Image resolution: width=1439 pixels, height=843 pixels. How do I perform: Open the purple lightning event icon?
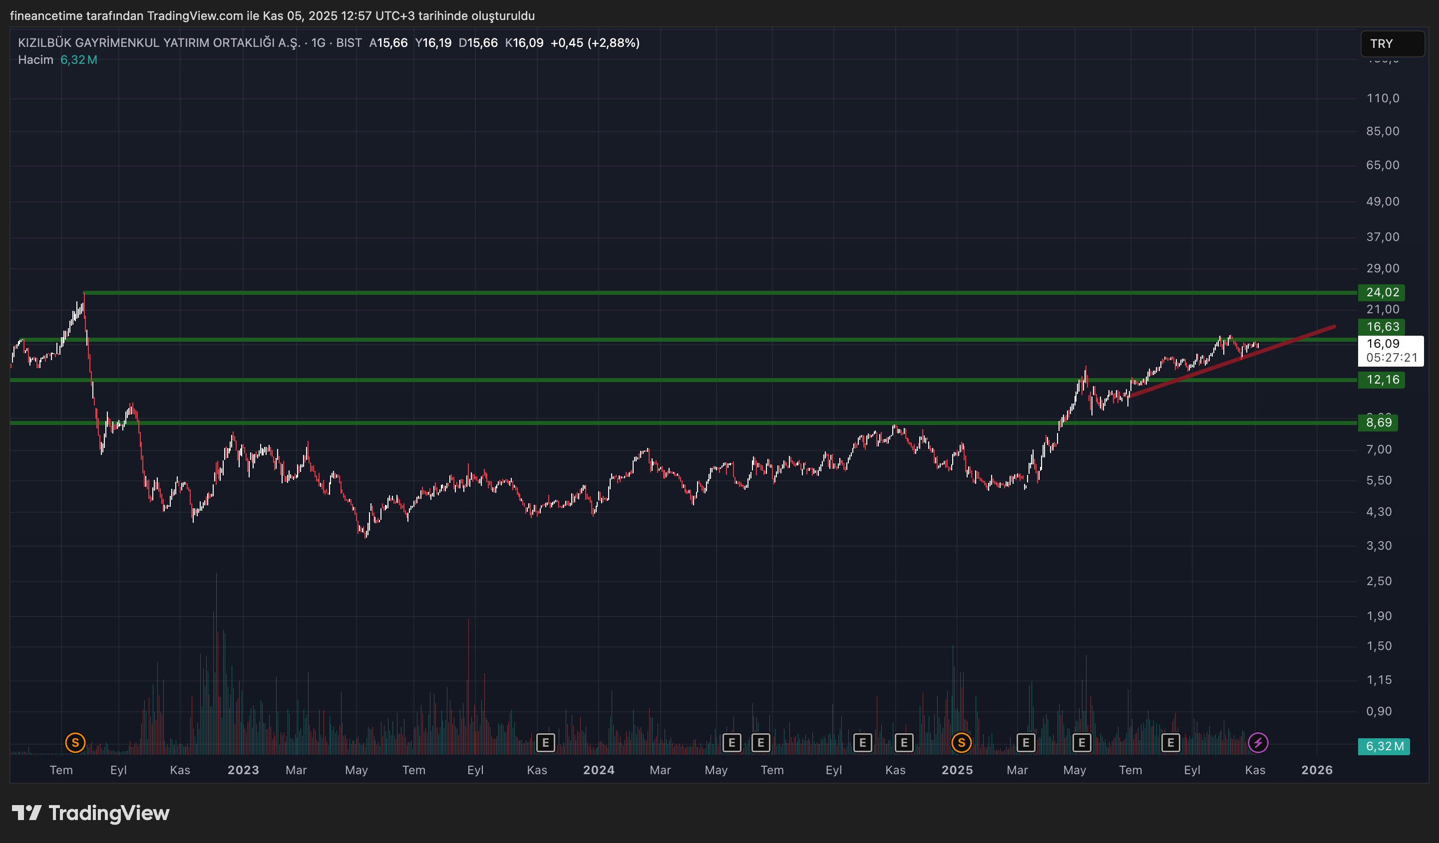click(1258, 743)
